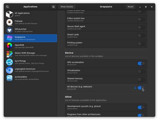The image size is (159, 121).
Task: Enable the Virtualization switch
Action: click(141, 72)
